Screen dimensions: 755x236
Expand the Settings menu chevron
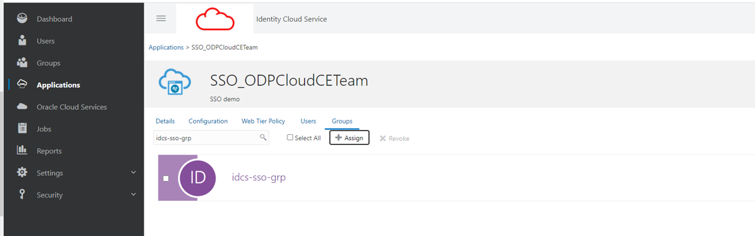[x=133, y=172]
